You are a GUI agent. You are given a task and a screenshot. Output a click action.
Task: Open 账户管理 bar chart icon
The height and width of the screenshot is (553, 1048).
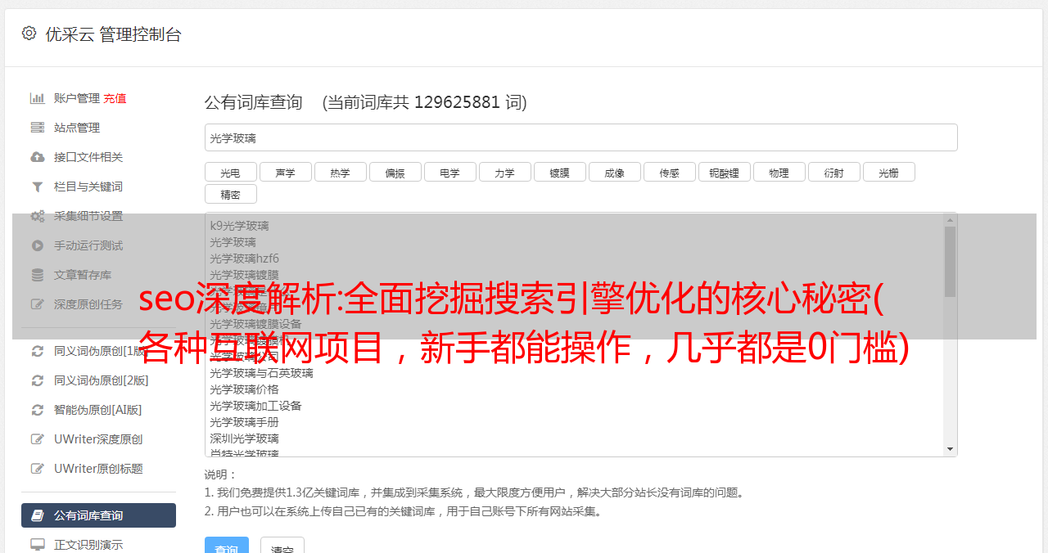point(37,98)
